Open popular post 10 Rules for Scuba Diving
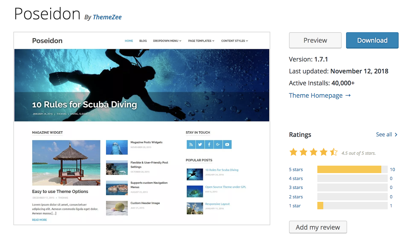Screen dimensions: 413x245 [x=222, y=170]
